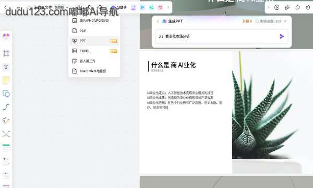Image resolution: width=313 pixels, height=188 pixels.
Task: Open the celebration party-popper icon
Action: [x=287, y=8]
